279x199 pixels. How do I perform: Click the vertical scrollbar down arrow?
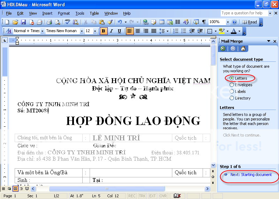coord(213,165)
